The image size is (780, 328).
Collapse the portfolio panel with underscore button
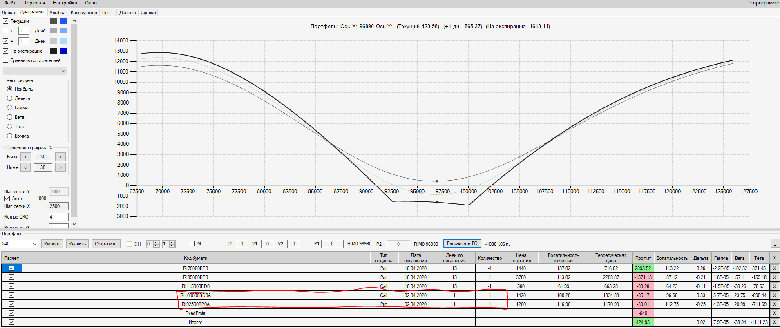(x=775, y=244)
